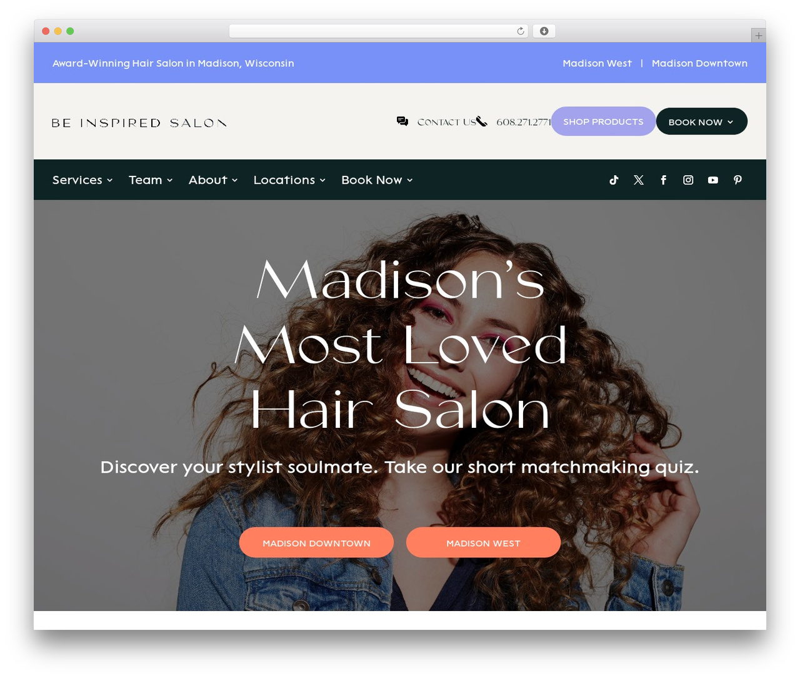Call the 608.271.2771 phone link
Image resolution: width=800 pixels, height=678 pixels.
524,122
